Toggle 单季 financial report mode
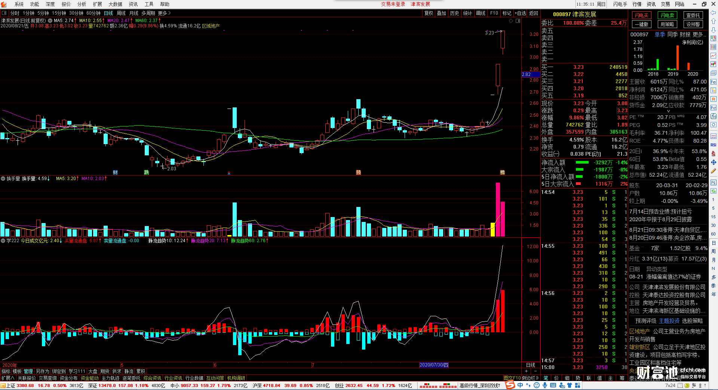The width and height of the screenshot is (718, 390). pos(660,34)
